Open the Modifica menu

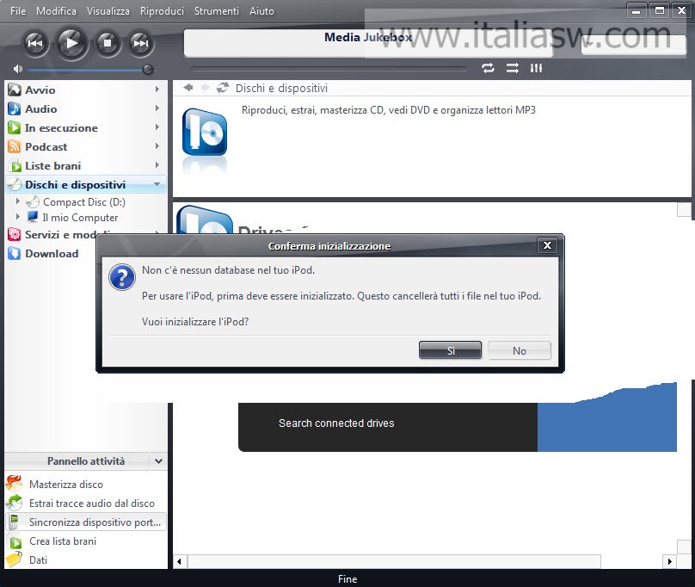pyautogui.click(x=56, y=11)
